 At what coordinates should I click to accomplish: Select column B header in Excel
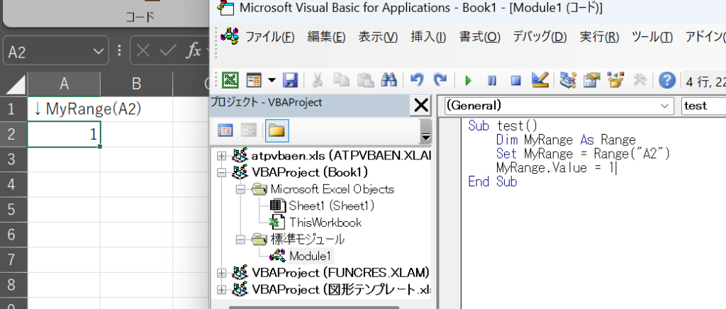[x=136, y=84]
